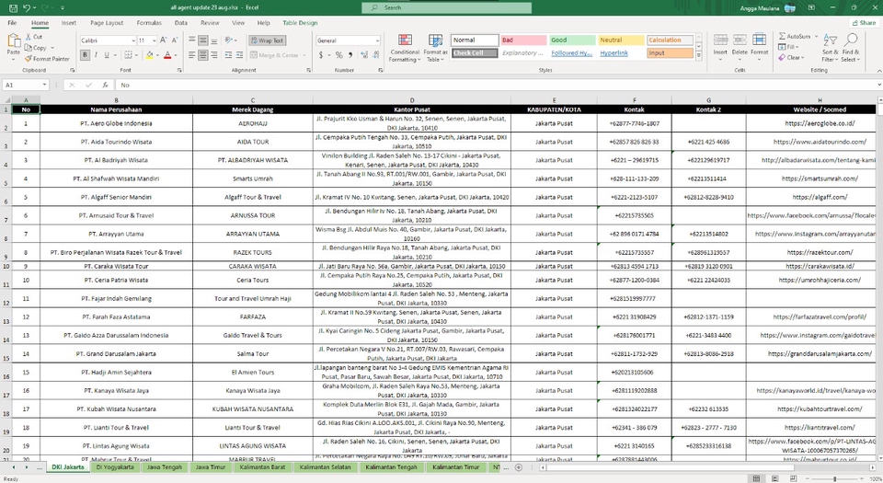Viewport: 883px width, 483px height.
Task: Click the Paste clipboard icon
Action: 14,41
